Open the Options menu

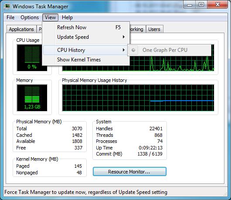click(30, 17)
